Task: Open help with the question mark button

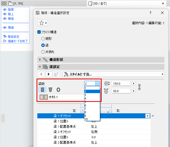Action: [150, 13]
